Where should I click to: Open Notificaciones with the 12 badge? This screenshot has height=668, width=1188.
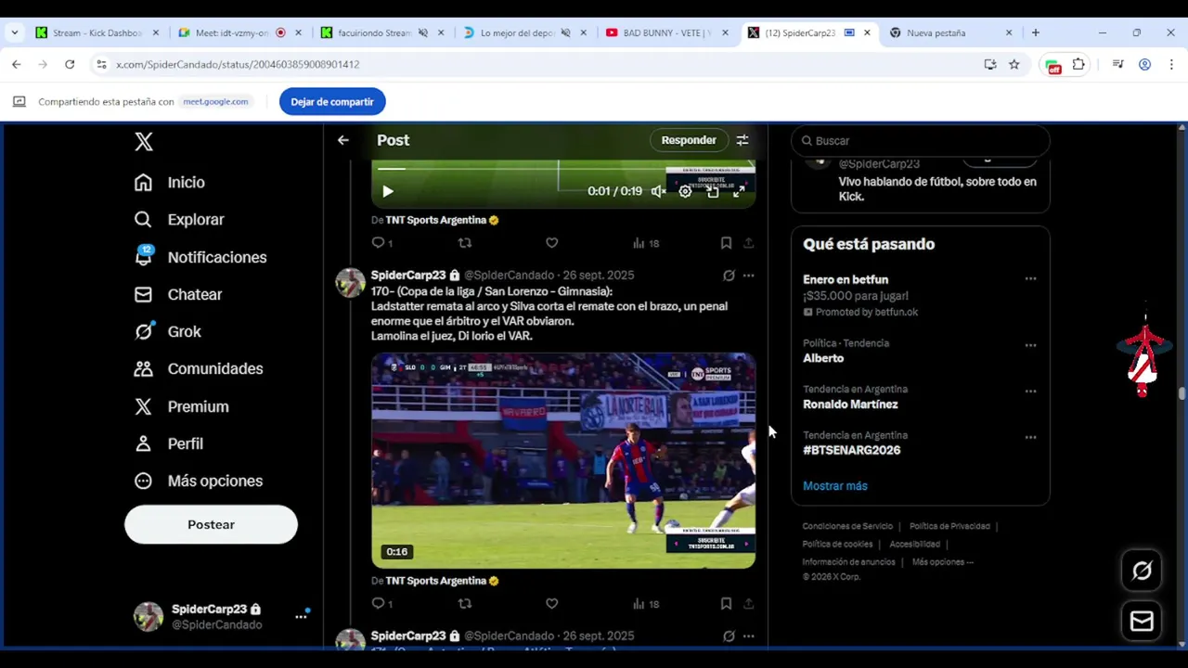click(200, 257)
